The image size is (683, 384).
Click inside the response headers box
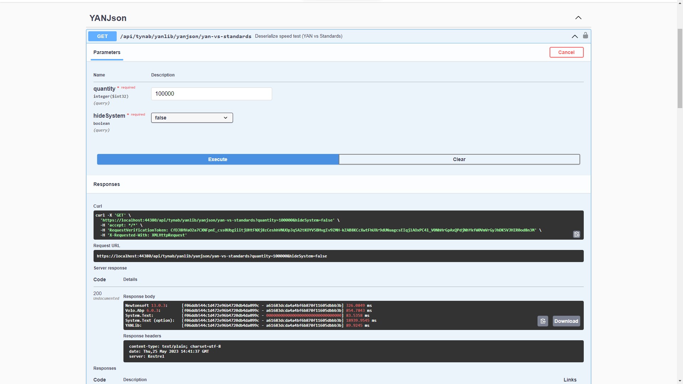pos(353,351)
